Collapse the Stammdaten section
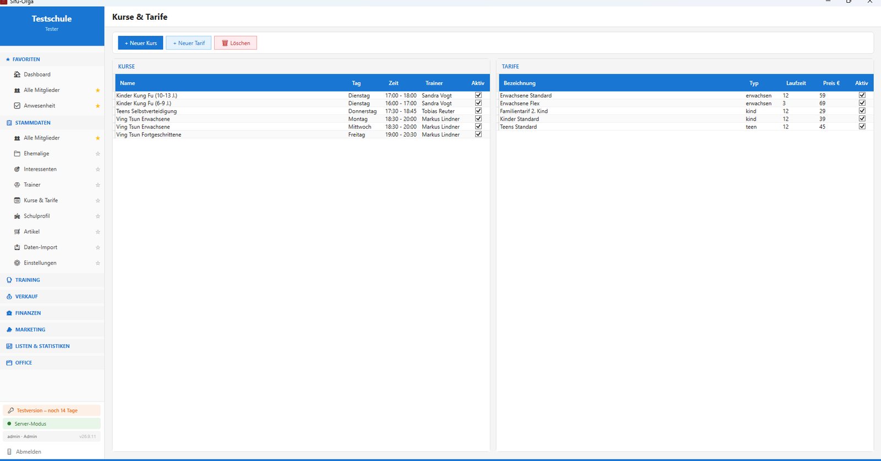Viewport: 881px width, 461px height. tap(52, 123)
